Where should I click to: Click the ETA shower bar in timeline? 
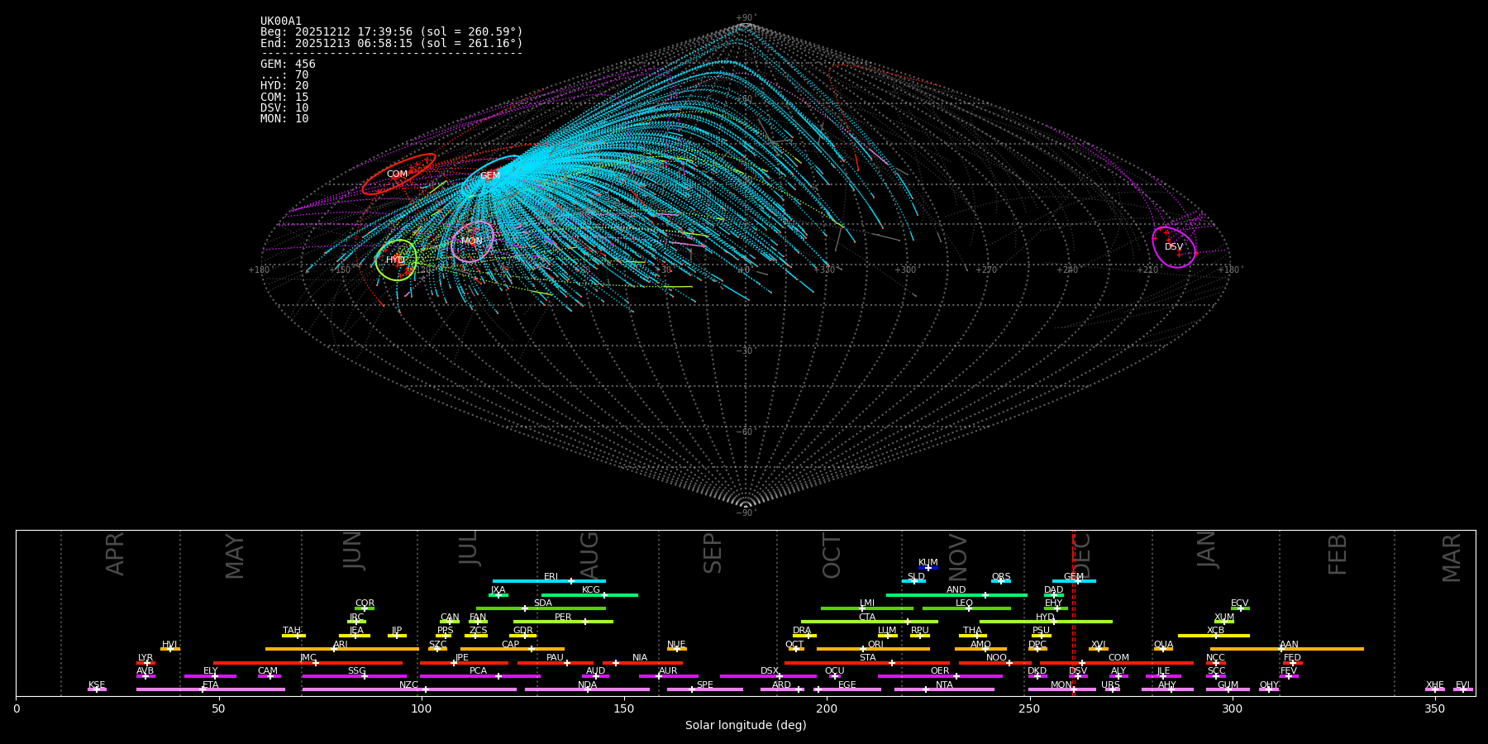[x=211, y=689]
